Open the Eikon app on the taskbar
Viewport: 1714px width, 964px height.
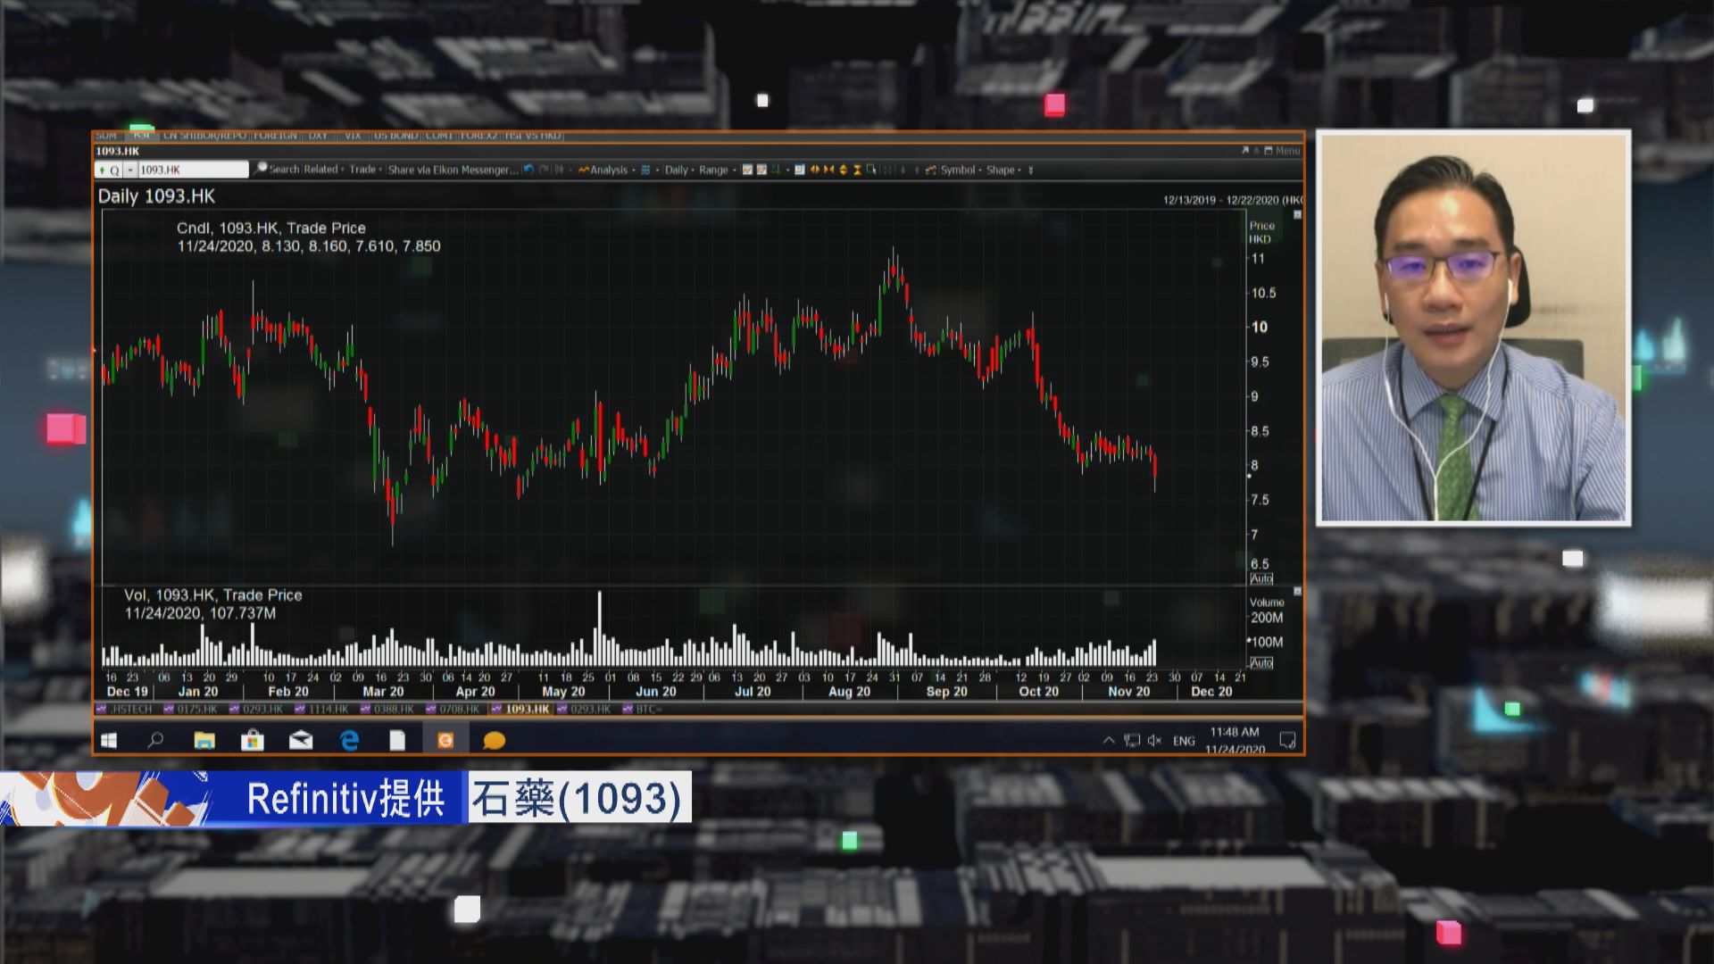(445, 740)
